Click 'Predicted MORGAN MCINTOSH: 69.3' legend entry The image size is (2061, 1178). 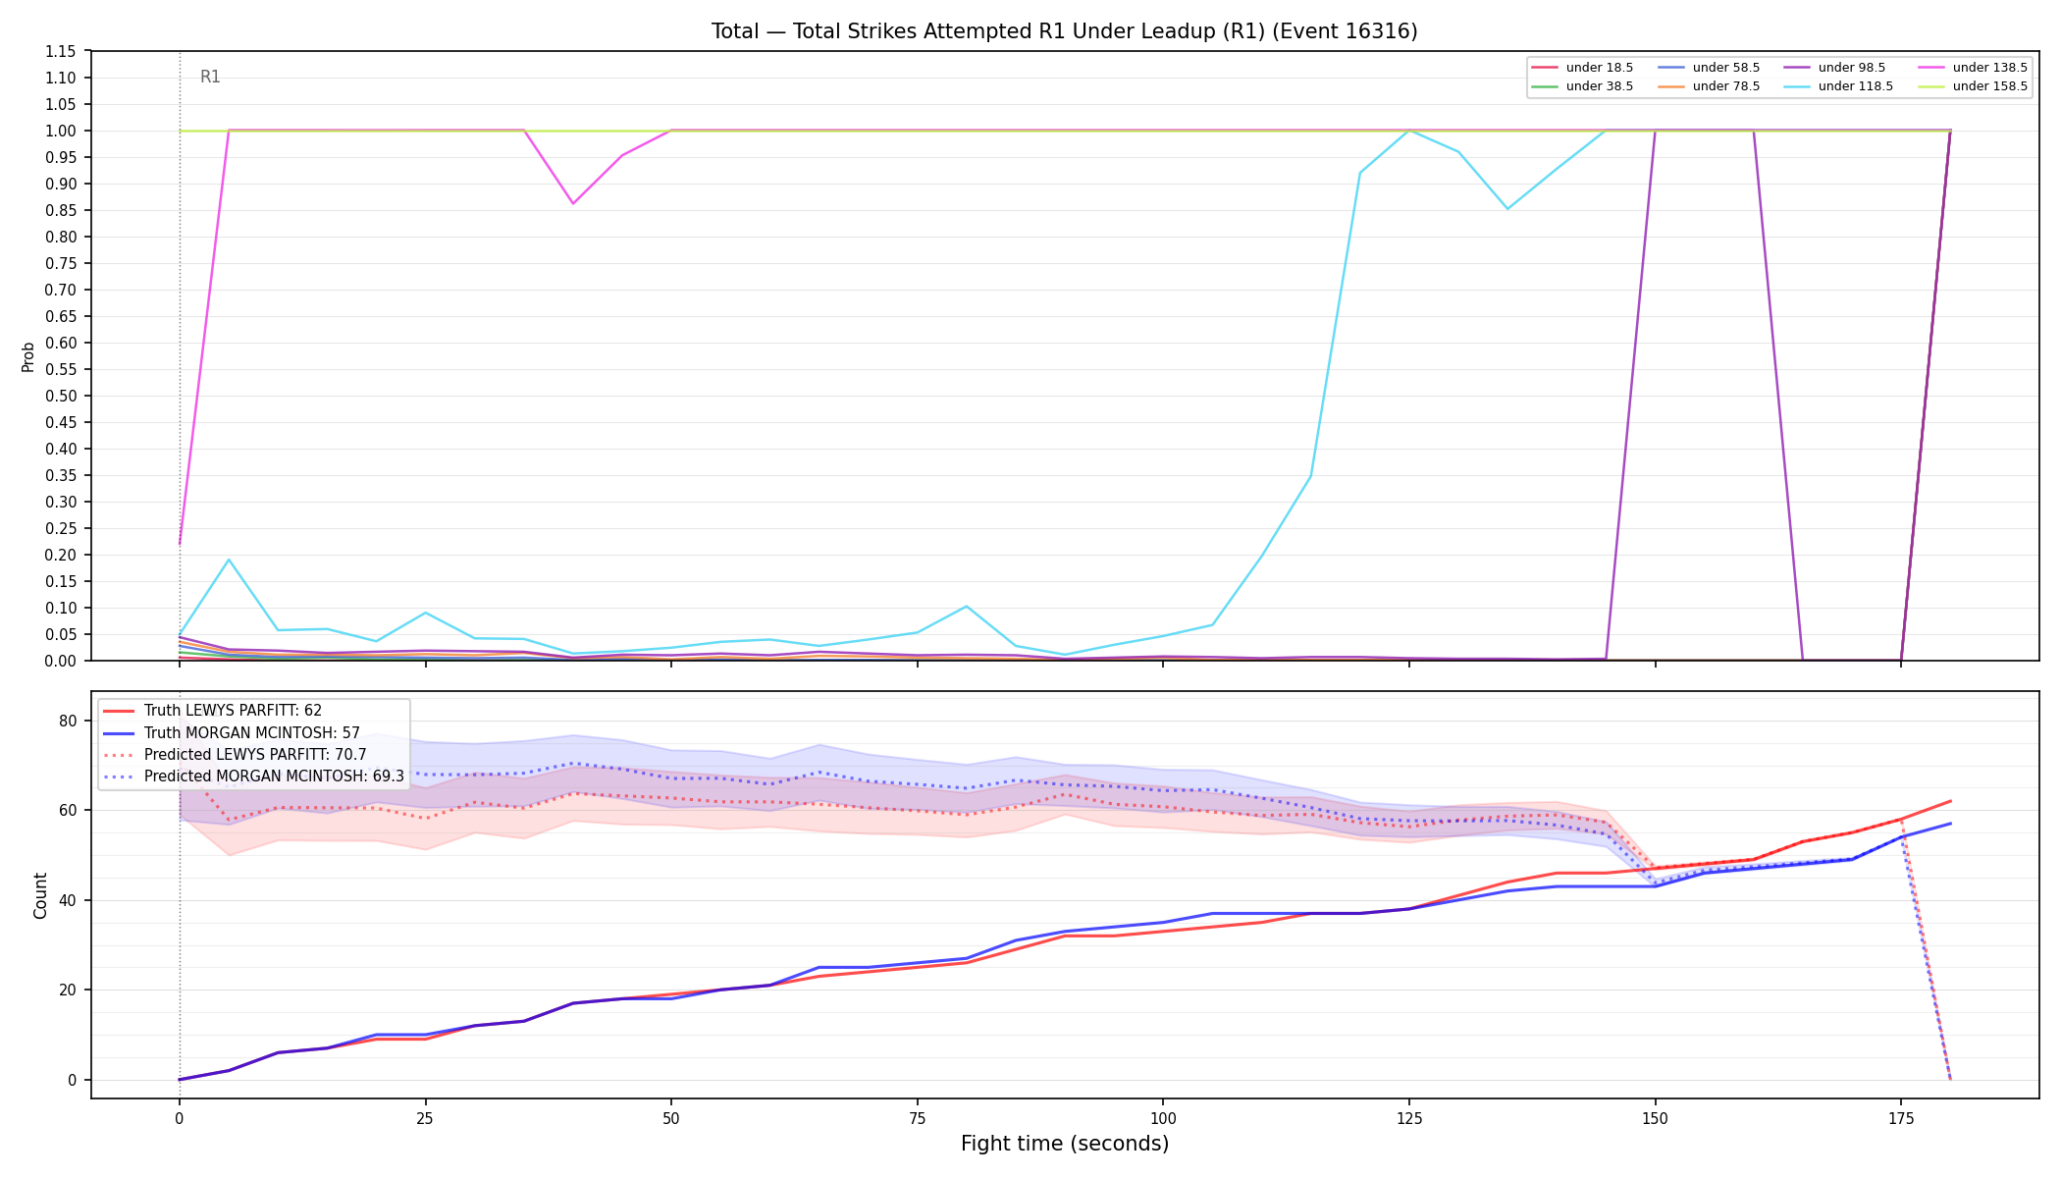(x=253, y=776)
